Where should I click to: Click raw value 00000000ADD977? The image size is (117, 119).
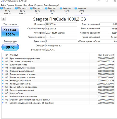pos(105,84)
